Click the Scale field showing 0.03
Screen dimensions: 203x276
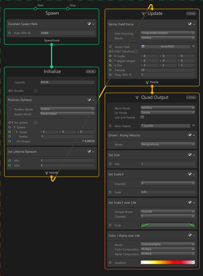tap(168, 192)
